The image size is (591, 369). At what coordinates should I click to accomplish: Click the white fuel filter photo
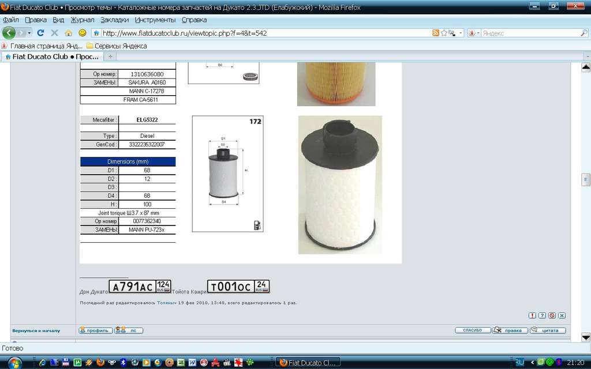(340, 185)
